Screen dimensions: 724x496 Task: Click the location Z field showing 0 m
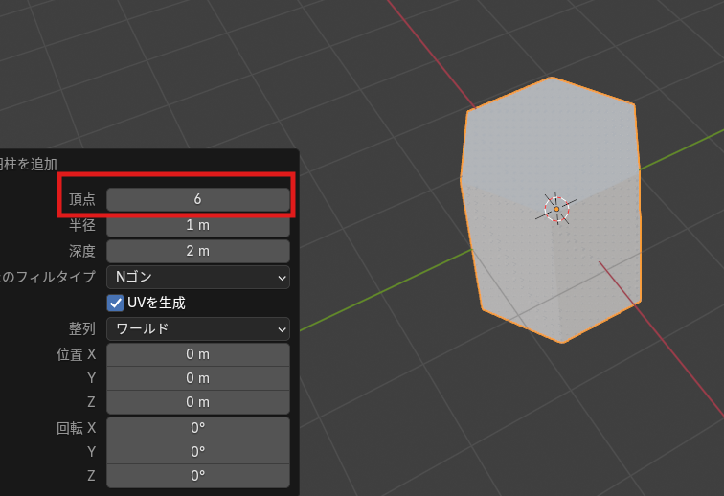(x=198, y=402)
